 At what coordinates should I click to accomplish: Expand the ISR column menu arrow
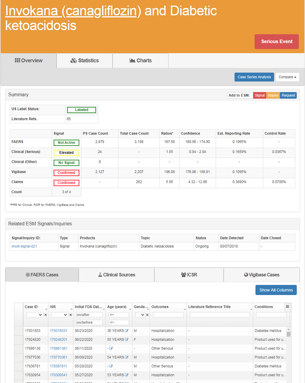tap(71, 309)
